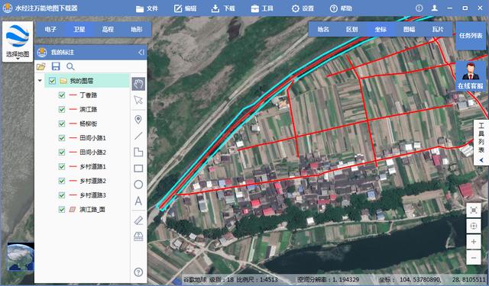Viewport: 489px width, 286px height.
Task: Toggle the 图幅 overlay button
Action: pyautogui.click(x=410, y=29)
